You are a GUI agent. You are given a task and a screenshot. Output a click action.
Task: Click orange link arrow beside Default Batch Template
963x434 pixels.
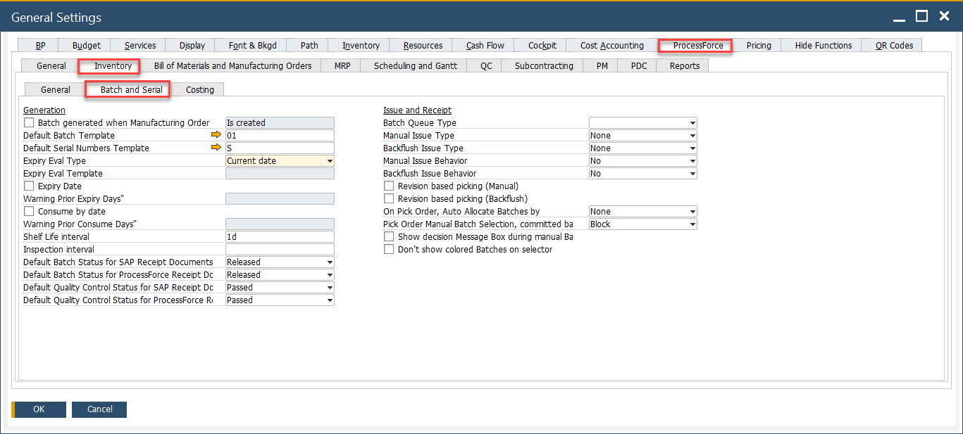click(x=216, y=135)
